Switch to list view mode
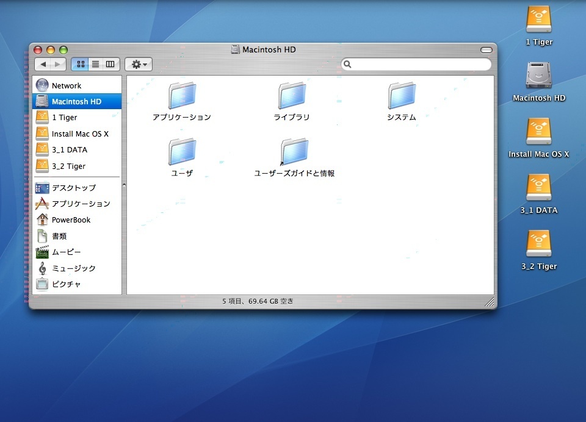586x422 pixels. (95, 64)
